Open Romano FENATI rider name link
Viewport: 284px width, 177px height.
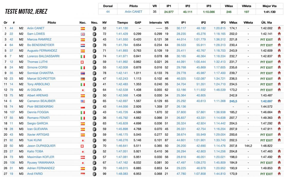[36, 118]
